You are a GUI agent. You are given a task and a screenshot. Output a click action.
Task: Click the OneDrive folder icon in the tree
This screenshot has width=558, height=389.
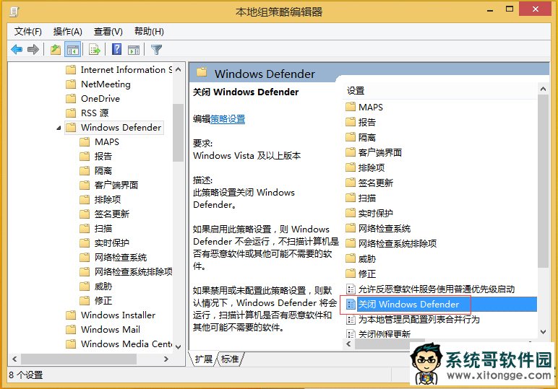[71, 98]
